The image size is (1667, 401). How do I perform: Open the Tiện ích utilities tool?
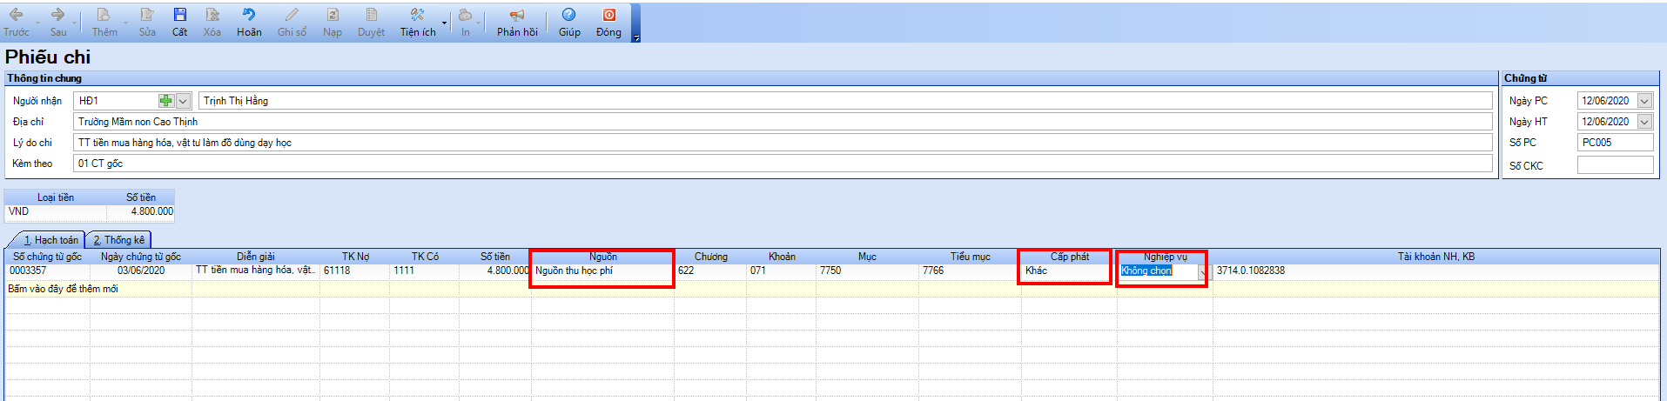tap(417, 16)
